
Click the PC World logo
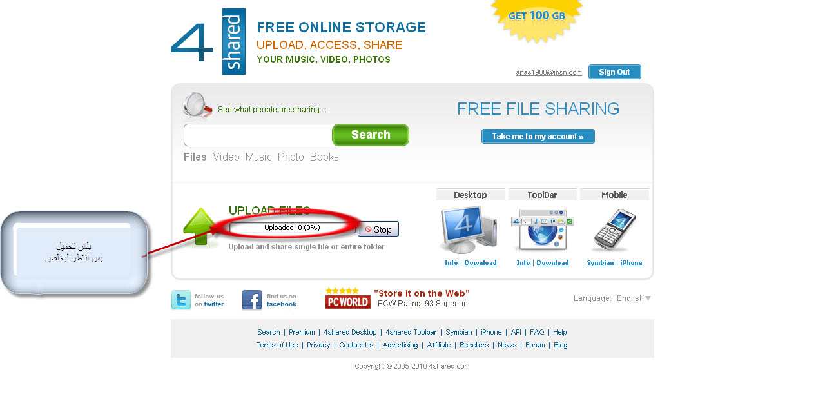pyautogui.click(x=348, y=298)
